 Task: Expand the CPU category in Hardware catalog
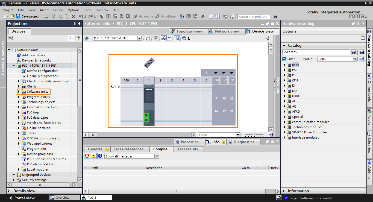point(285,80)
